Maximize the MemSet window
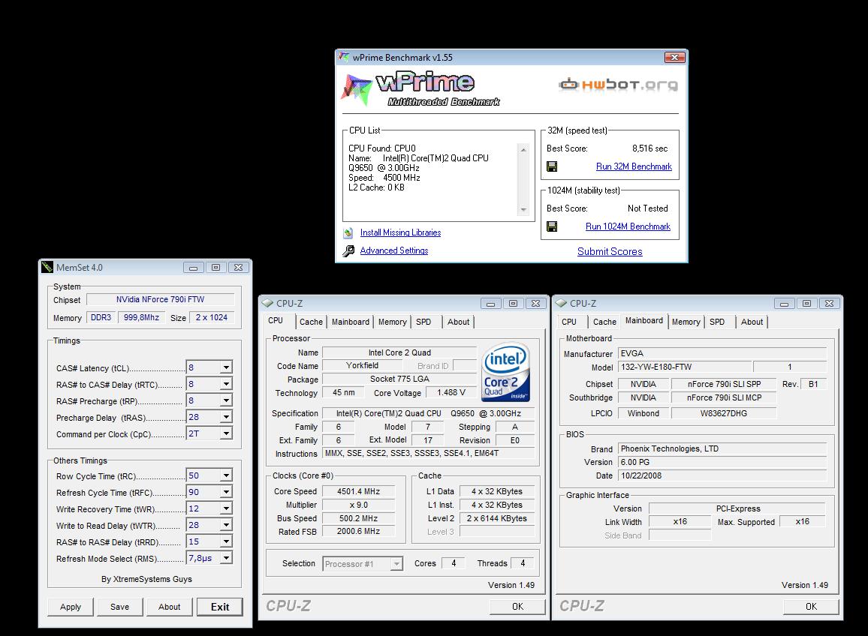 point(216,268)
